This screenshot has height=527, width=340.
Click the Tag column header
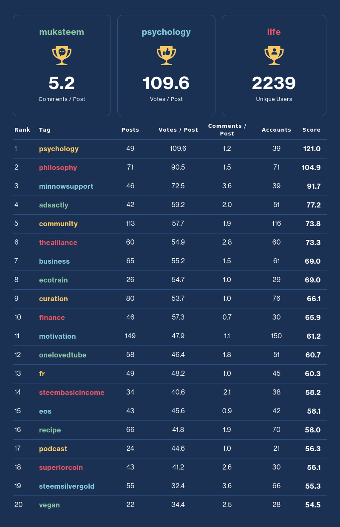point(45,130)
